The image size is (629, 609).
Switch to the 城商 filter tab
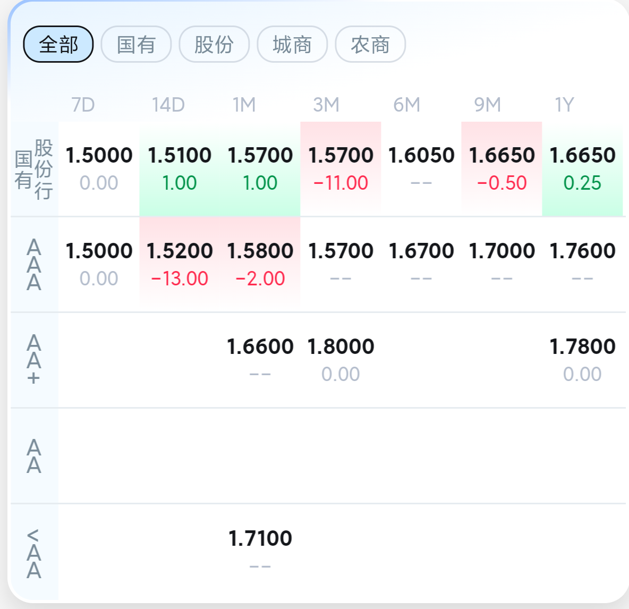(x=292, y=44)
